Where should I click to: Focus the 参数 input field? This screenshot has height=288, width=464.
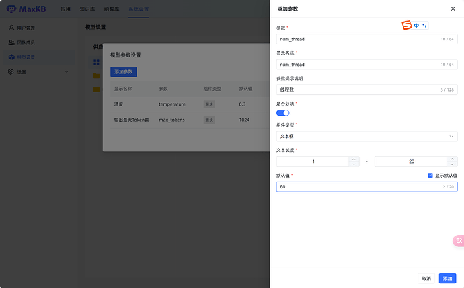pos(366,39)
